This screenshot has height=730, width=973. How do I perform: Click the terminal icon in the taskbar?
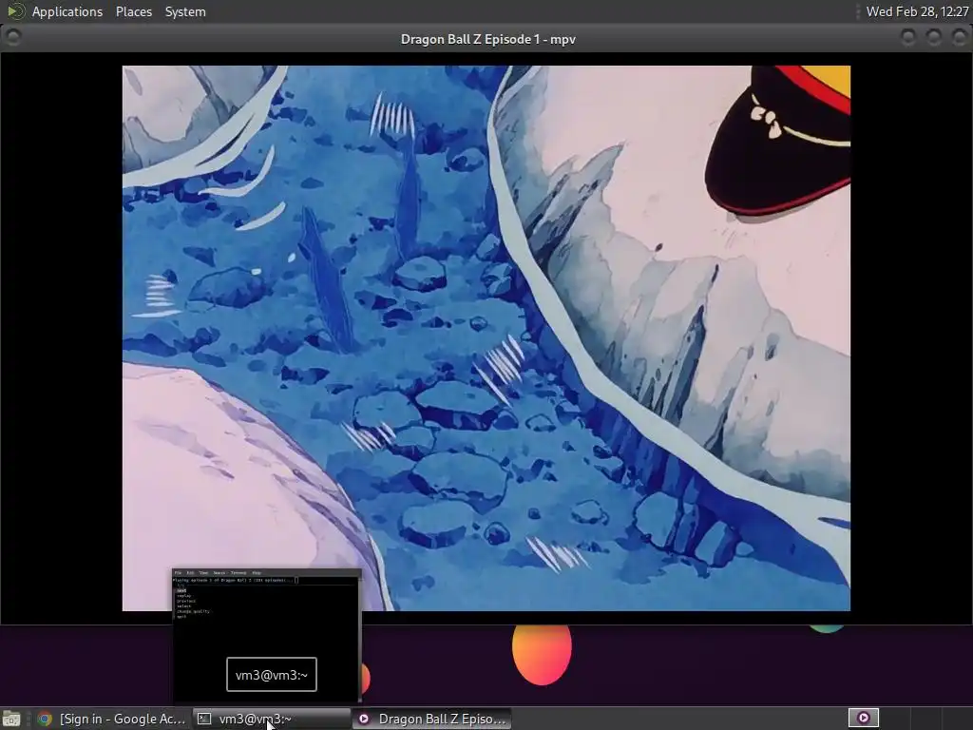[x=204, y=719]
